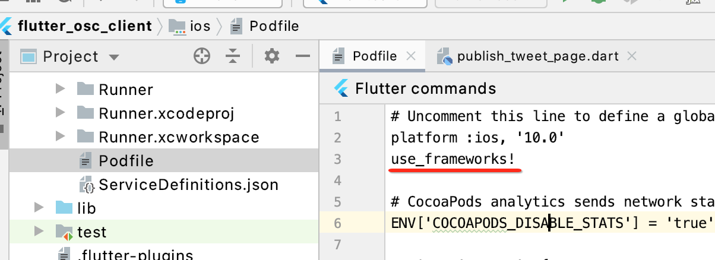Screen dimensions: 715x260
Task: Click the Collapse All icon in Project panel
Action: click(x=233, y=56)
